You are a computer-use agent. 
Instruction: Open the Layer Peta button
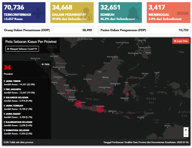[181, 41]
